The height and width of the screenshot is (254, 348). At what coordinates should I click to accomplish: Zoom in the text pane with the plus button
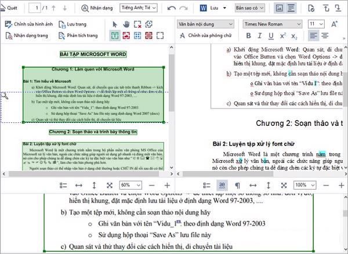click(x=342, y=185)
